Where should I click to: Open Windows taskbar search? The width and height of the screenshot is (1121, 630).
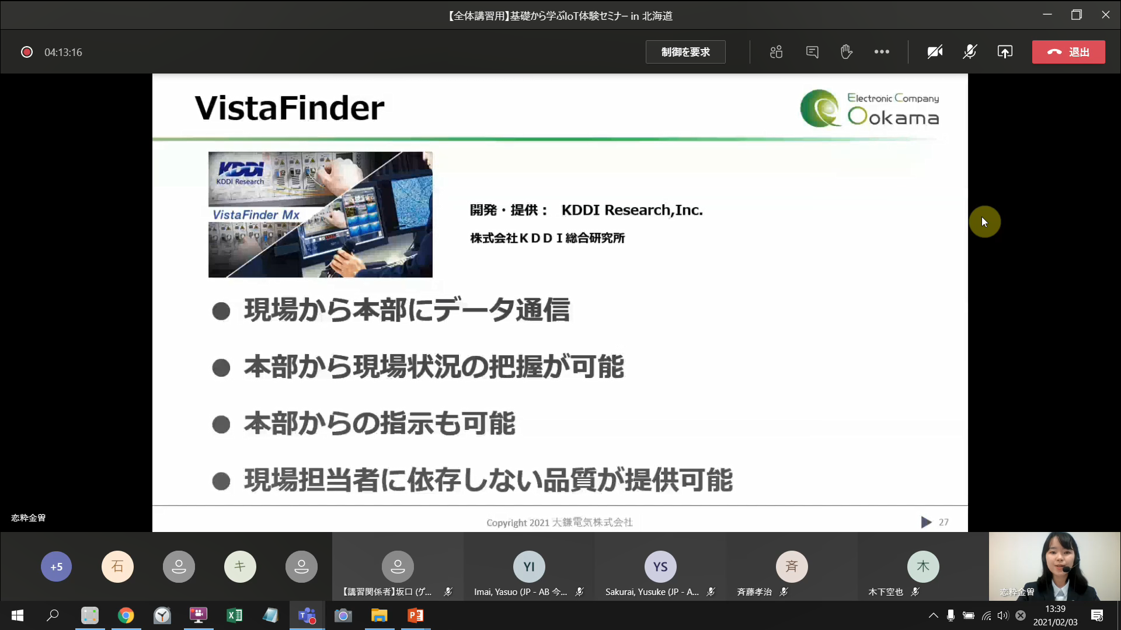pyautogui.click(x=53, y=615)
